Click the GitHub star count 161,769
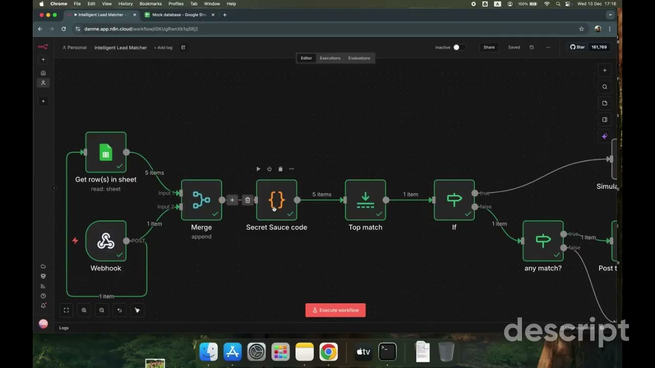Viewport: 655px width, 368px height. [x=599, y=47]
